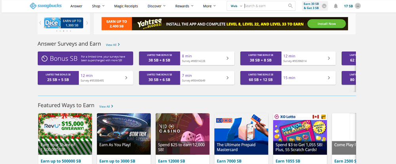Click the Dice Buddies app icon
The image size is (396, 164).
52,23
